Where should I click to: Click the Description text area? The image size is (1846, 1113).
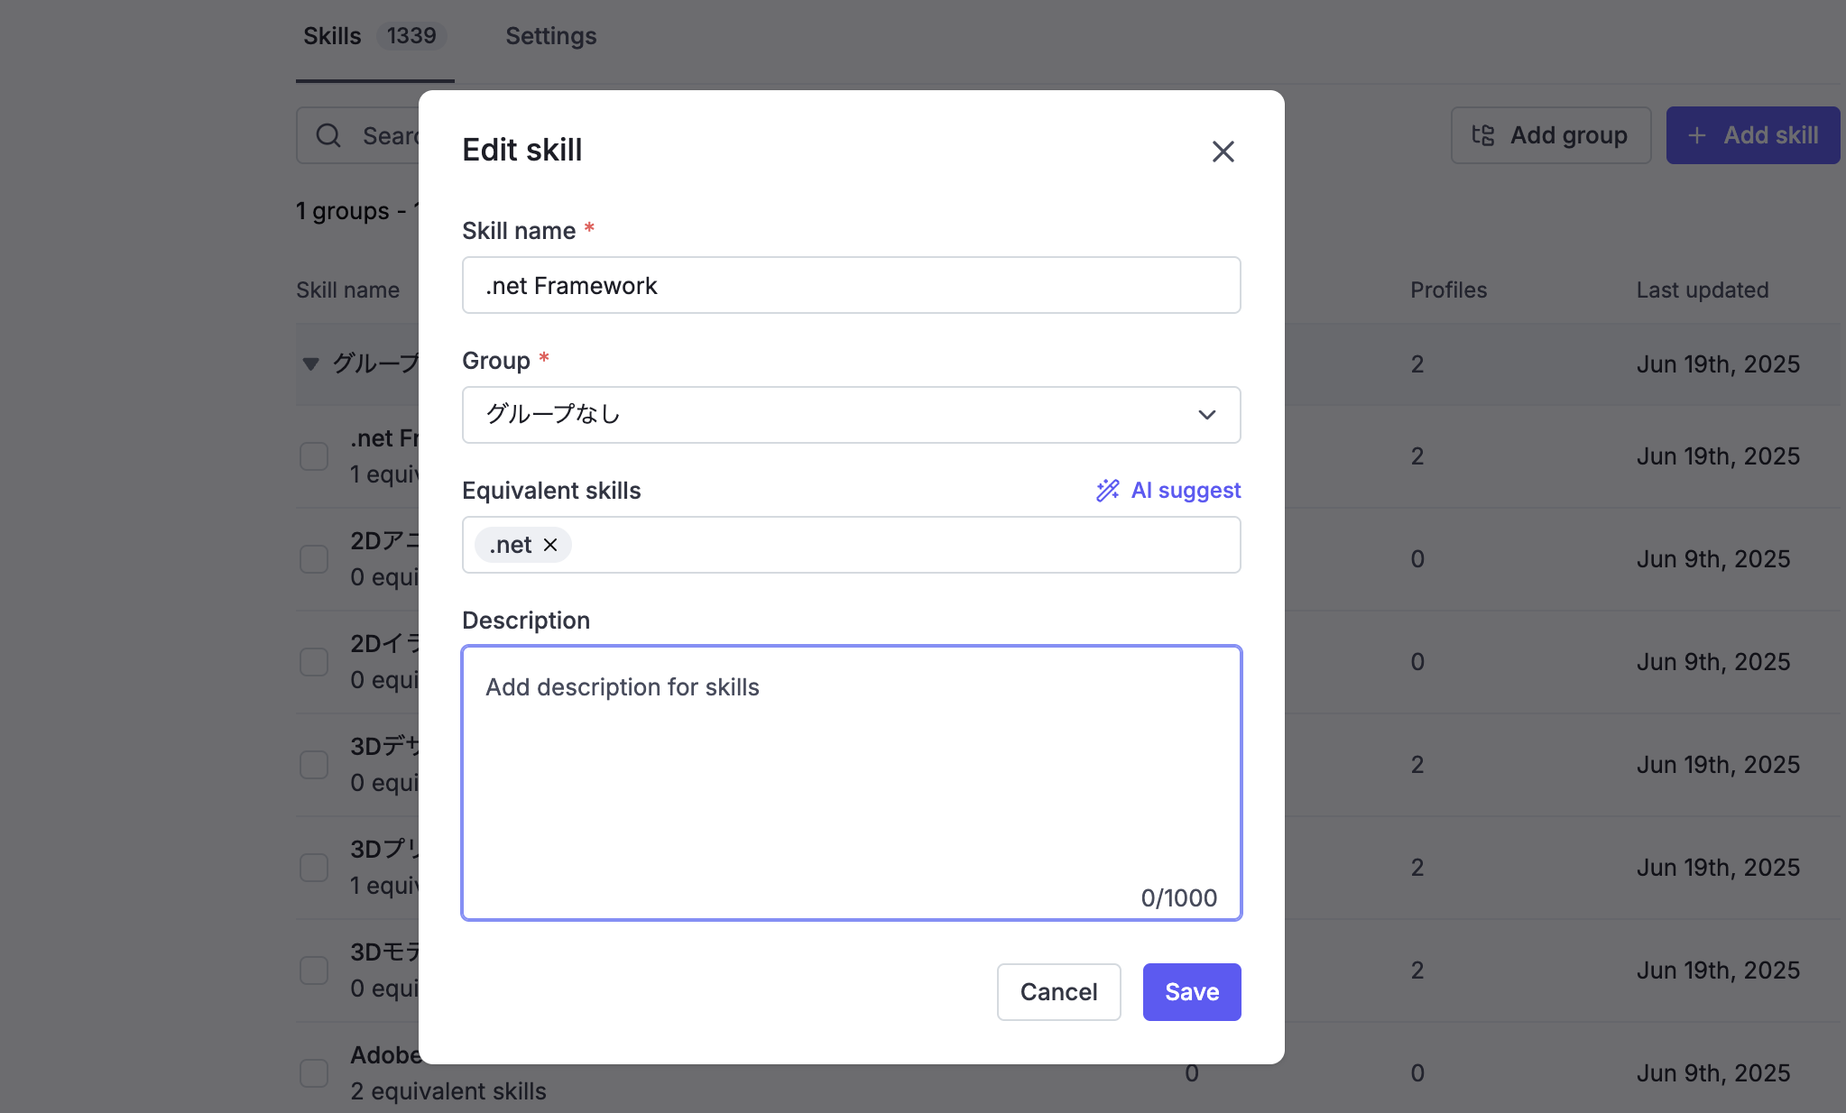[851, 783]
